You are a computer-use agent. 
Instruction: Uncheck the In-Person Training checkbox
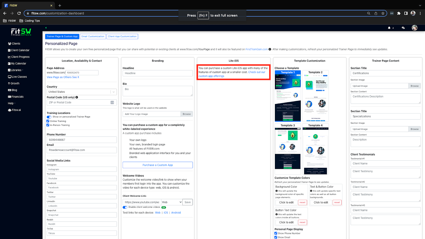click(x=48, y=125)
